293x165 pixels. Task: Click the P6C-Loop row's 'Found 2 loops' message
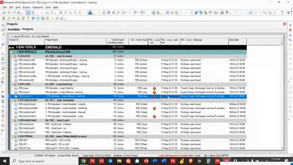click(203, 88)
